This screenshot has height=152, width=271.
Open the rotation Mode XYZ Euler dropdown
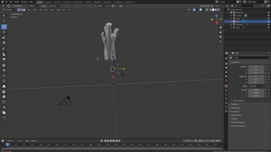[x=256, y=86]
